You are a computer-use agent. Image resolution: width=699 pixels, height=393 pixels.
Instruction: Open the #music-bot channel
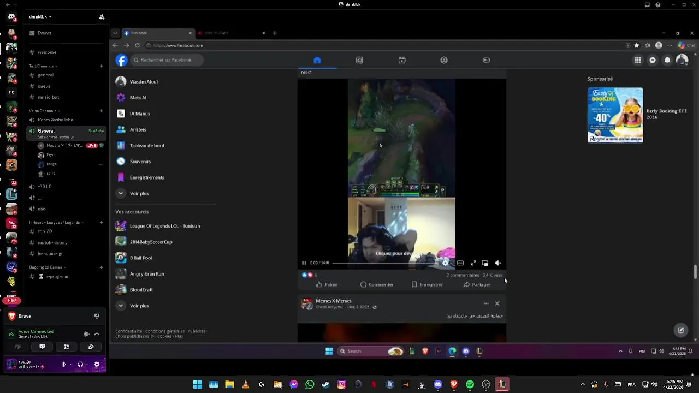click(48, 97)
